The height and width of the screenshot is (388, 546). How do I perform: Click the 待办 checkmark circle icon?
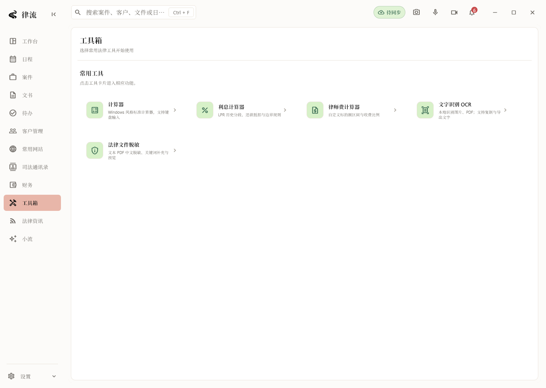pos(13,113)
